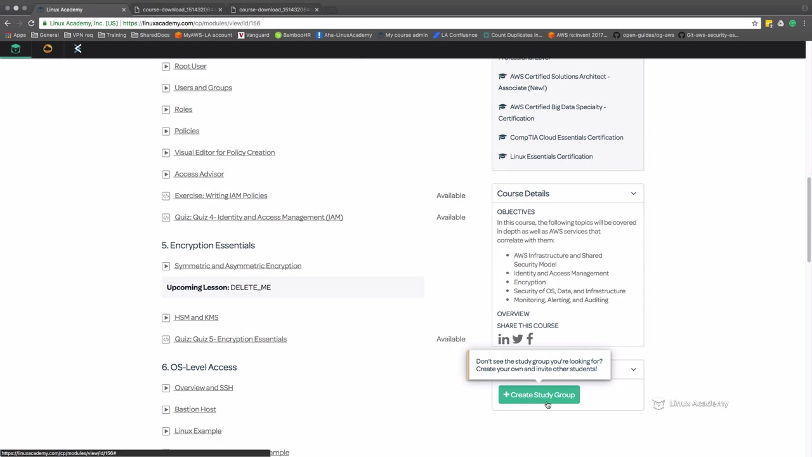The width and height of the screenshot is (812, 457).
Task: Open the MyAWS-LA account bookmark
Action: 204,35
